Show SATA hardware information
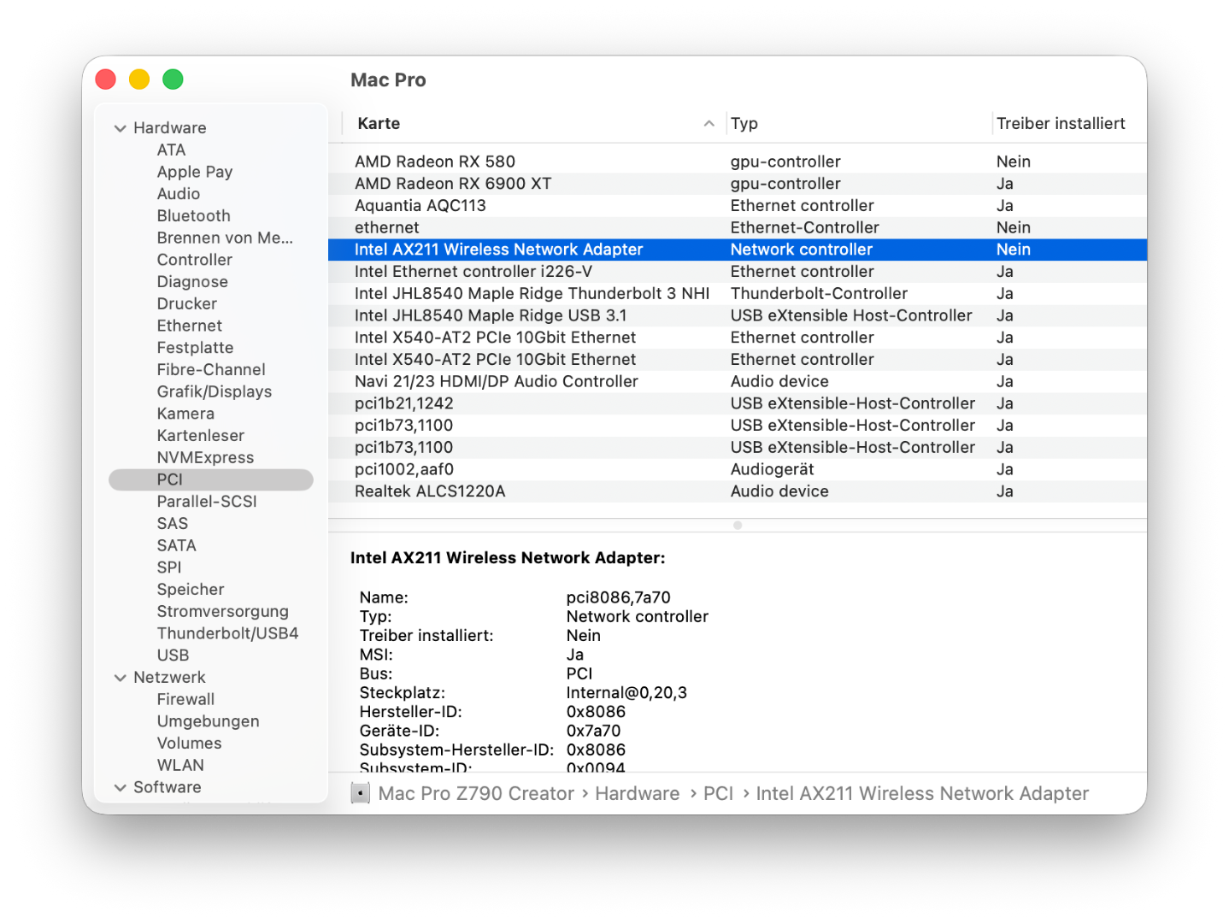The image size is (1229, 923). (177, 545)
